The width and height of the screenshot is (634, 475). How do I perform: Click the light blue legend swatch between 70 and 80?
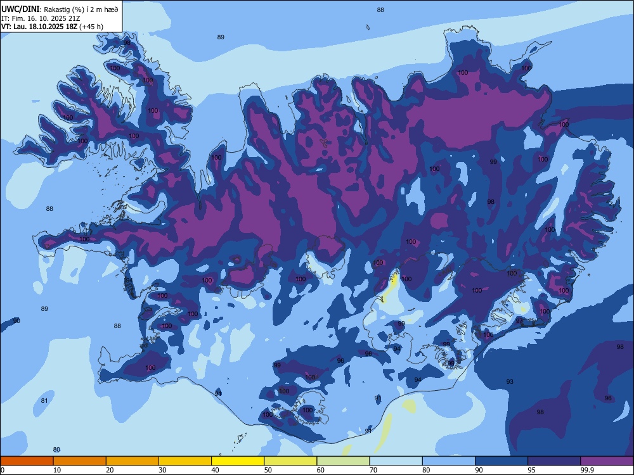coord(396,461)
